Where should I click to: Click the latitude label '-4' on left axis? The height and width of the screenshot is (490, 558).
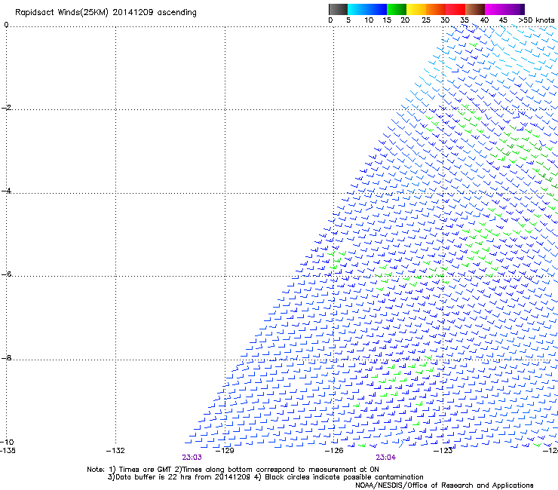6,191
